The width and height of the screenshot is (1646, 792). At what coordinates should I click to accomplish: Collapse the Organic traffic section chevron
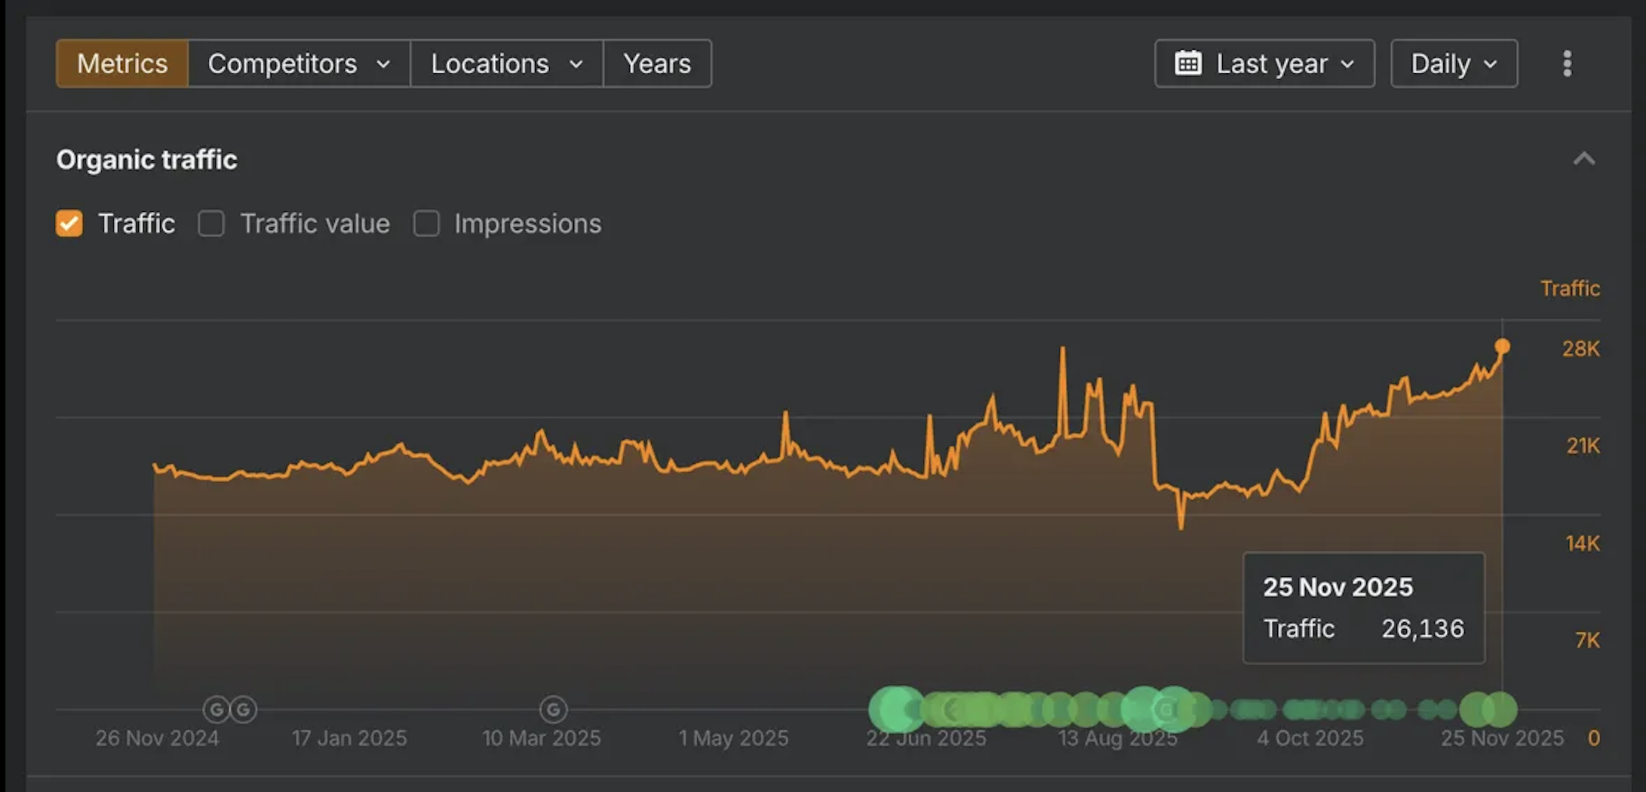tap(1583, 159)
